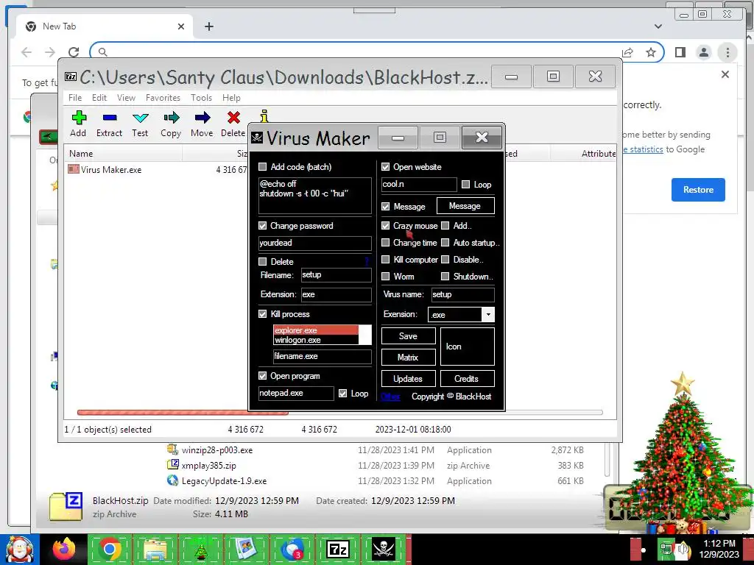Enable the Worm checkbox
754x565 pixels.
click(x=385, y=277)
